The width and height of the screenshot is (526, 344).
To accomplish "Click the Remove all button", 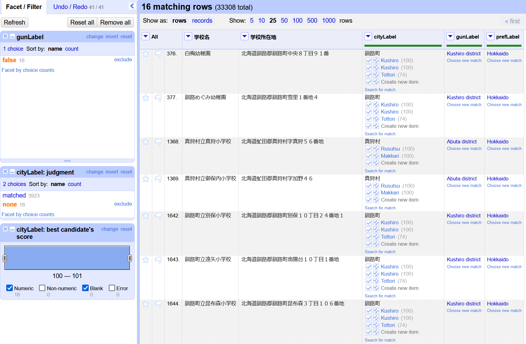I will pos(115,22).
